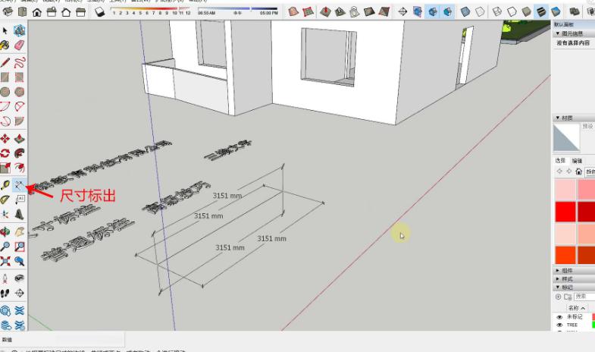Viewport: 595px width, 352px height.
Task: Expand the 样式 panel
Action: (x=559, y=279)
